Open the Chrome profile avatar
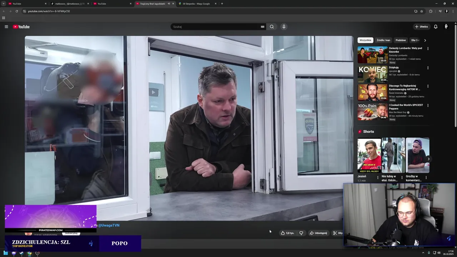The width and height of the screenshot is (457, 257). [x=447, y=11]
